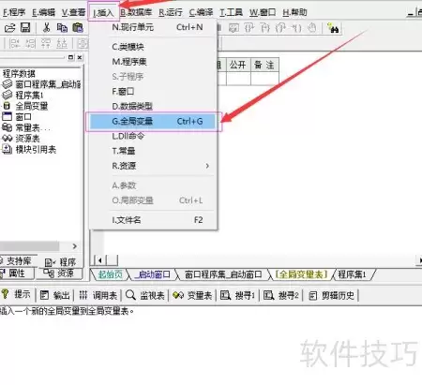This screenshot has height=385, width=422.
Task: Click the Copy toolbar icon
Action: click(62, 27)
